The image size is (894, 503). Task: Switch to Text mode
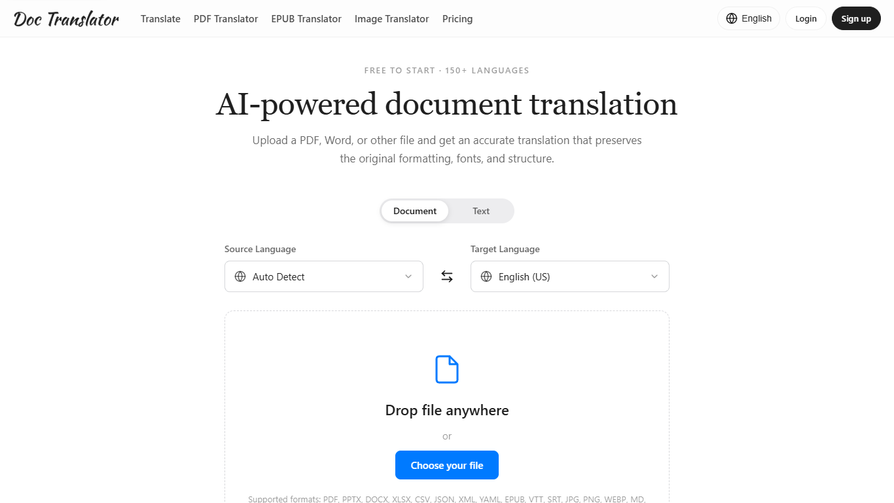[x=481, y=211]
